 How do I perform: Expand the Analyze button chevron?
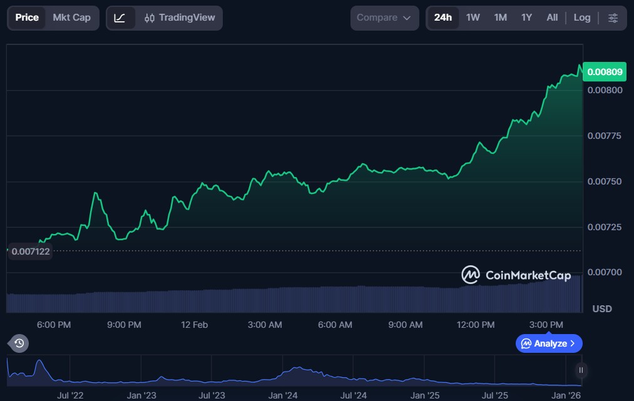point(573,343)
